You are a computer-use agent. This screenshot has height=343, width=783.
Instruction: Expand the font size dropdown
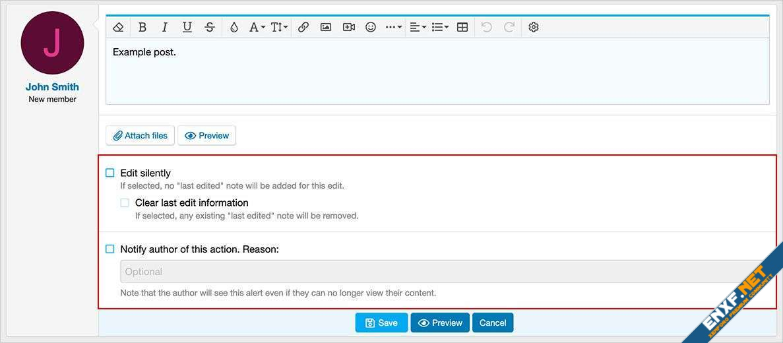click(279, 27)
